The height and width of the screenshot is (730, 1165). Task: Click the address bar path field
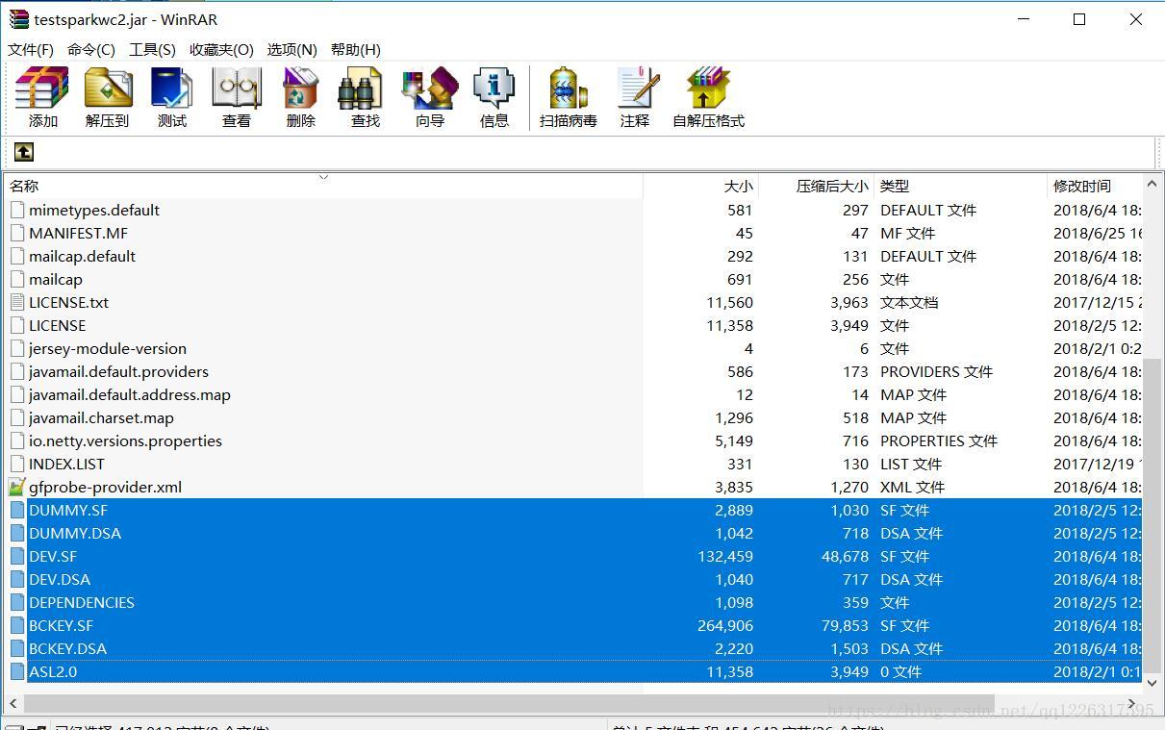pyautogui.click(x=595, y=152)
